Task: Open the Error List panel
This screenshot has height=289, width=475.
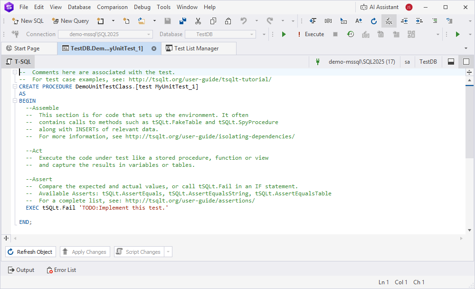Action: tap(61, 270)
